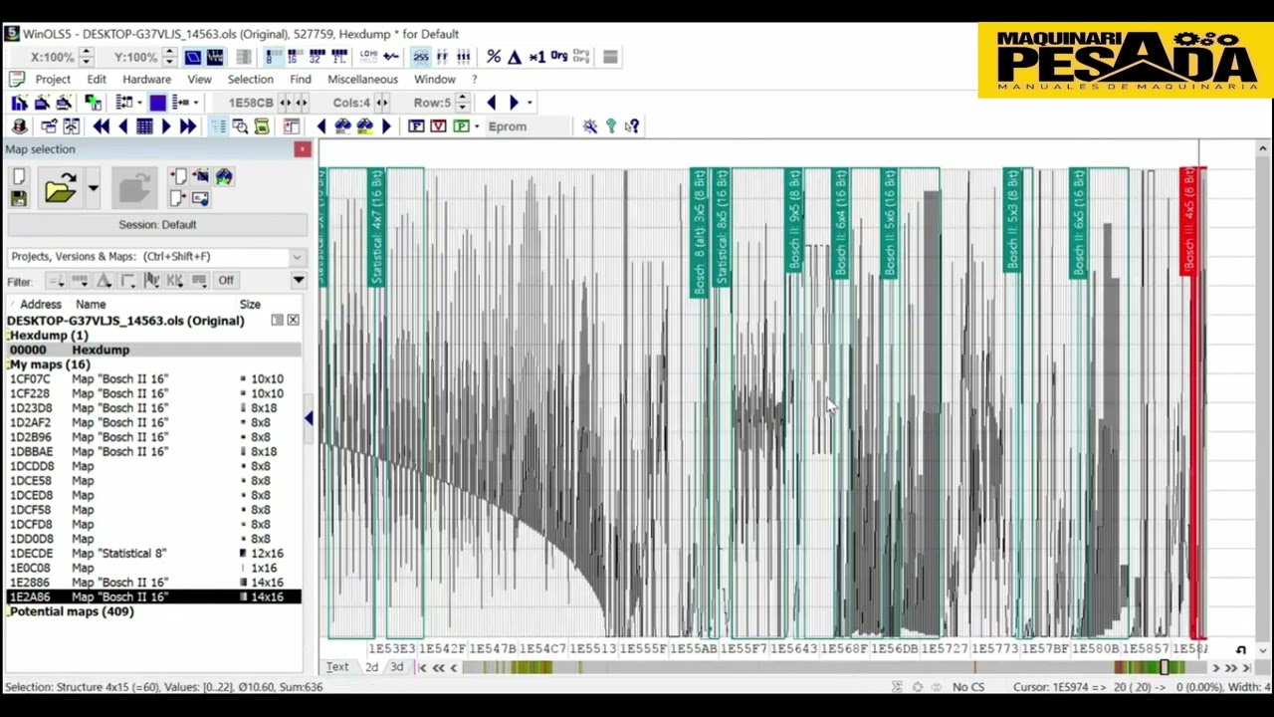Toggle hexadecimal FF number format
The height and width of the screenshot is (717, 1274).
tap(442, 57)
